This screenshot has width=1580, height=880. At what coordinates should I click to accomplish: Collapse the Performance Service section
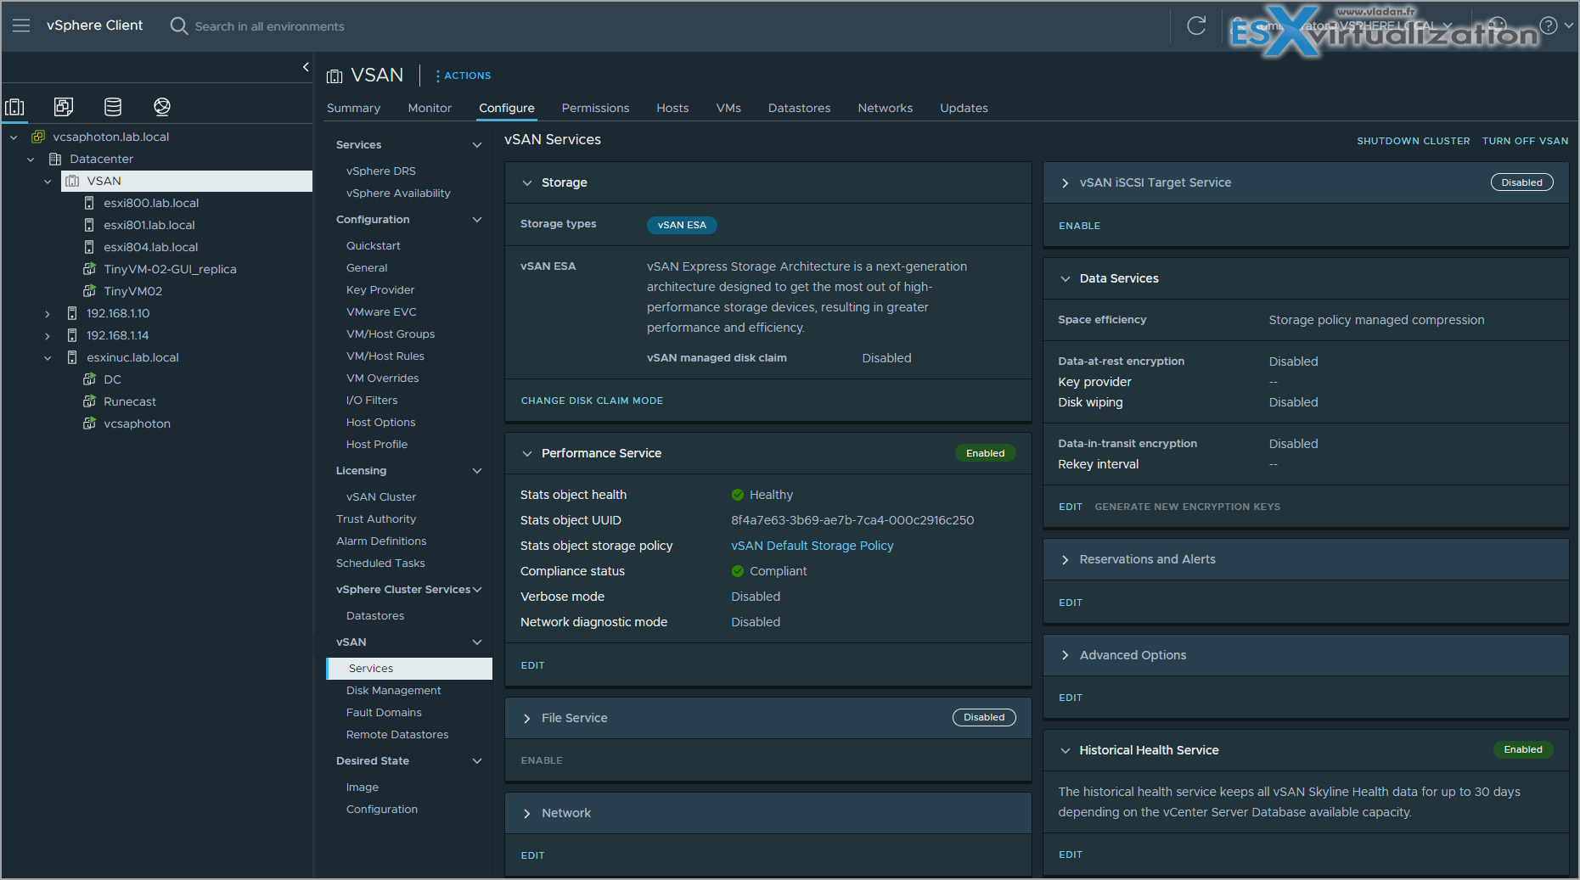pyautogui.click(x=527, y=453)
